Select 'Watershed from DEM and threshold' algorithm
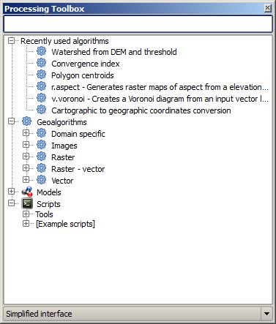This screenshot has height=324, width=276. pos(114,52)
